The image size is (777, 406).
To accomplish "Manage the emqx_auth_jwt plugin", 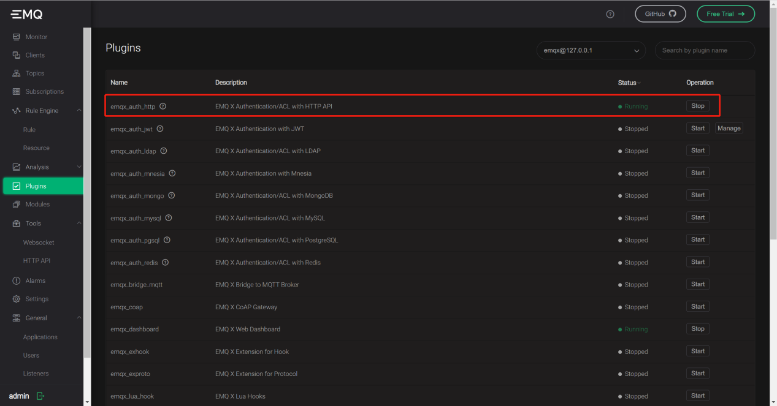I will 729,128.
